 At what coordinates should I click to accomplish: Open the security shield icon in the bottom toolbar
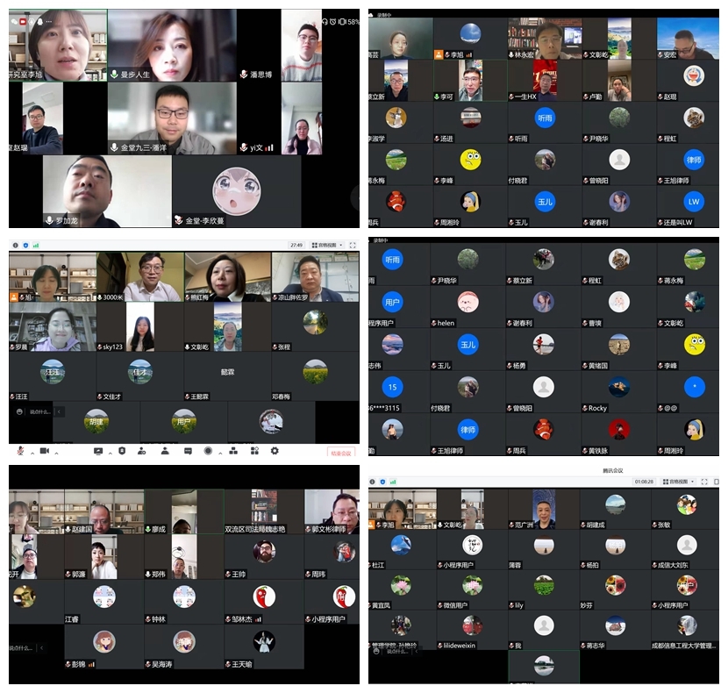pyautogui.click(x=121, y=451)
